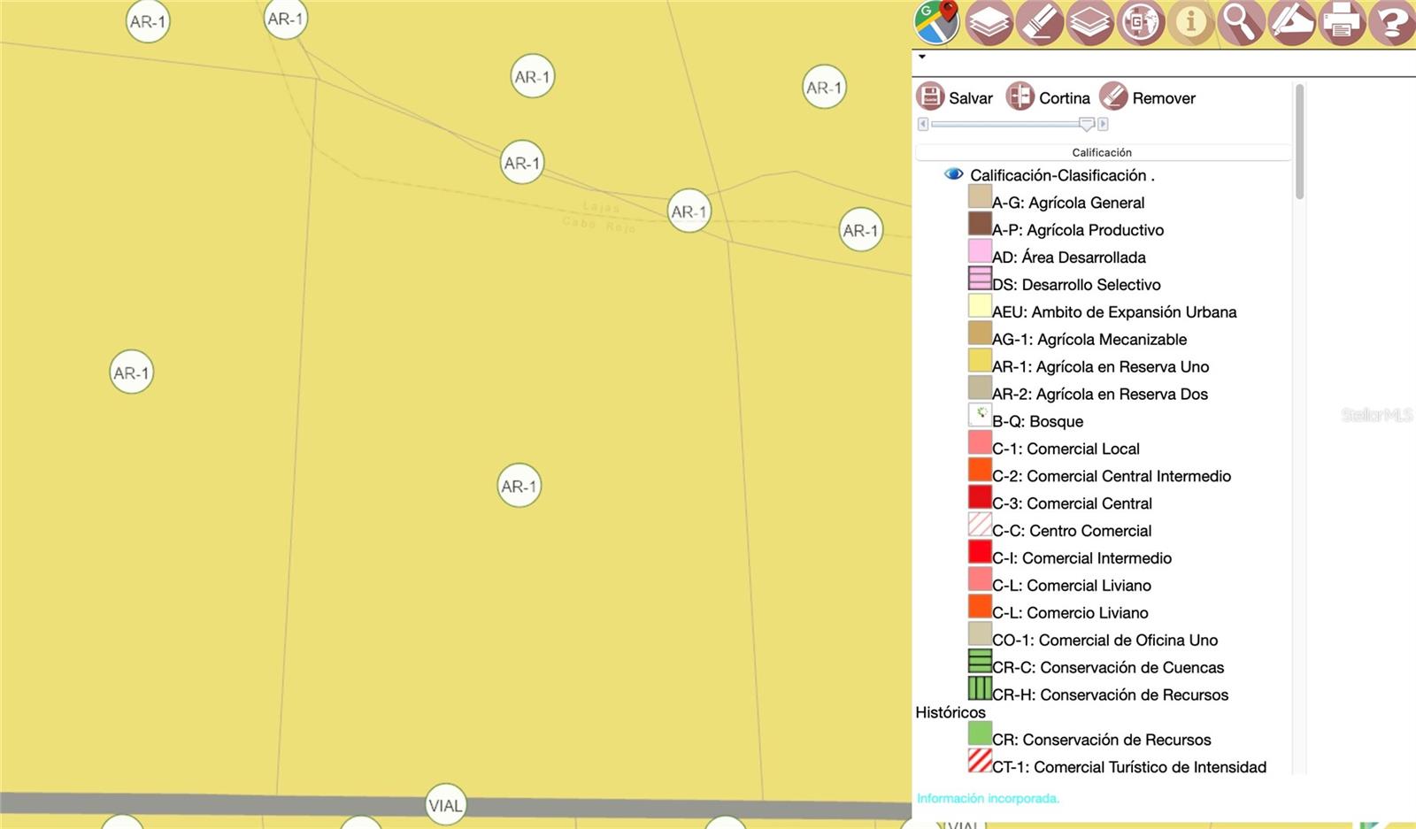Image resolution: width=1416 pixels, height=829 pixels.
Task: Click the eraser icon in top toolbar
Action: (x=1039, y=22)
